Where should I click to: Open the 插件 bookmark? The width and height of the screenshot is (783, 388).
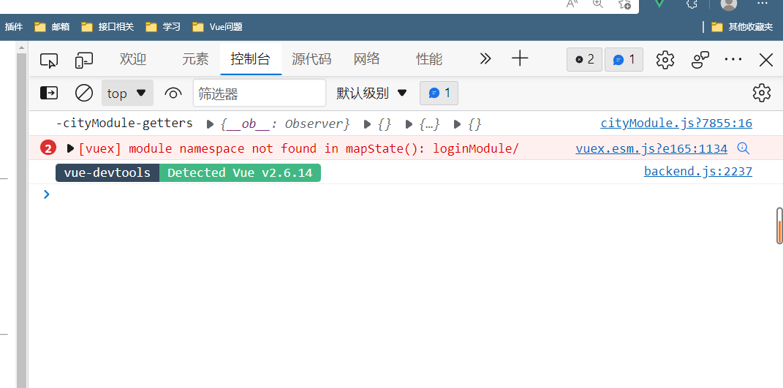click(x=14, y=27)
